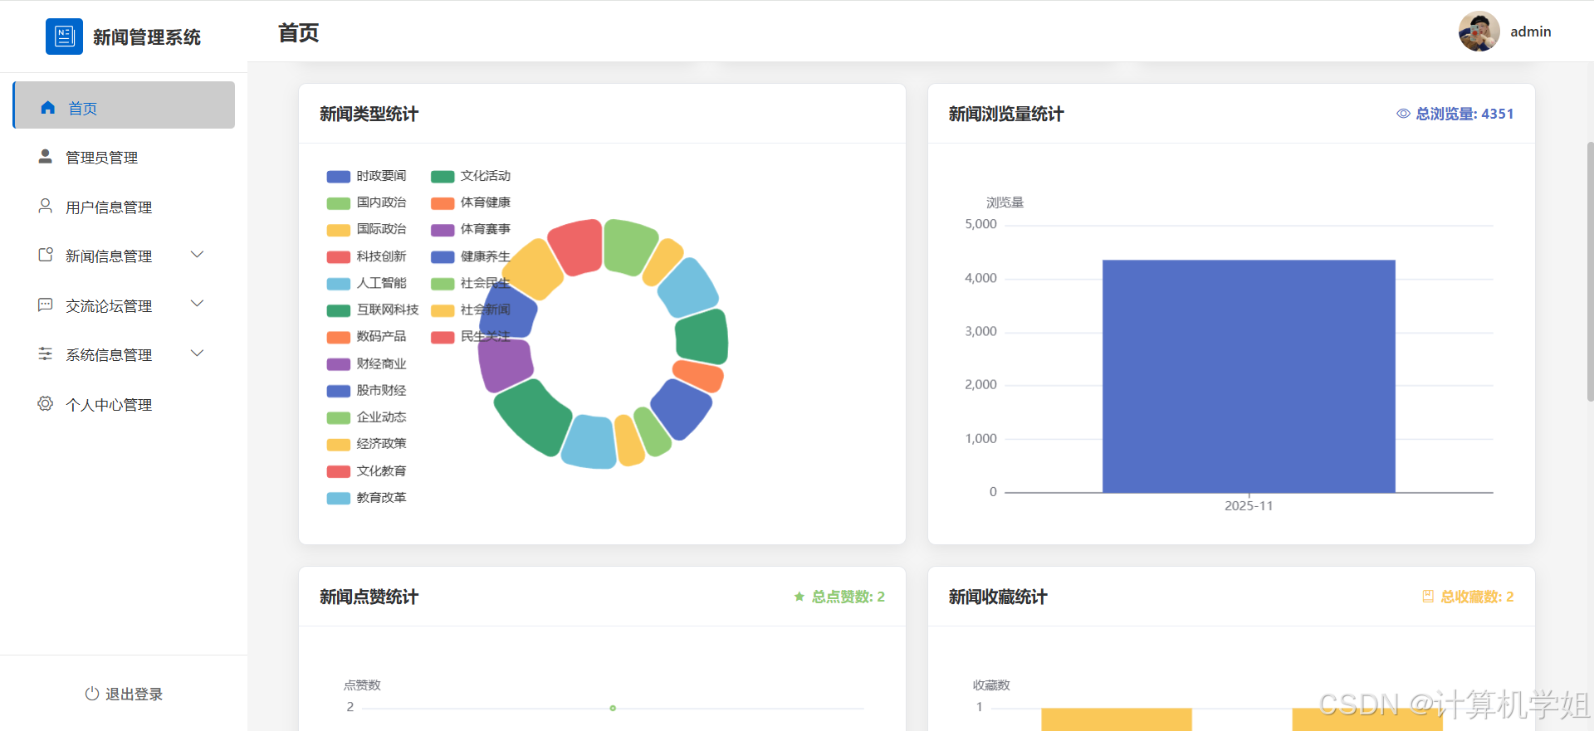Image resolution: width=1594 pixels, height=731 pixels.
Task: Click the gear icon for 个人中心管理
Action: 46,403
